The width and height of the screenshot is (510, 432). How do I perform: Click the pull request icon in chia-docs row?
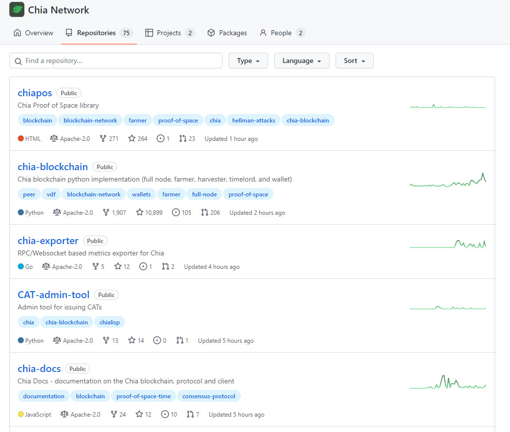click(x=191, y=415)
